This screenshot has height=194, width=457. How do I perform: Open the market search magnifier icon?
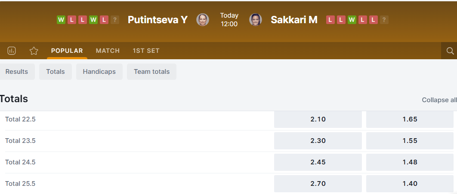450,51
